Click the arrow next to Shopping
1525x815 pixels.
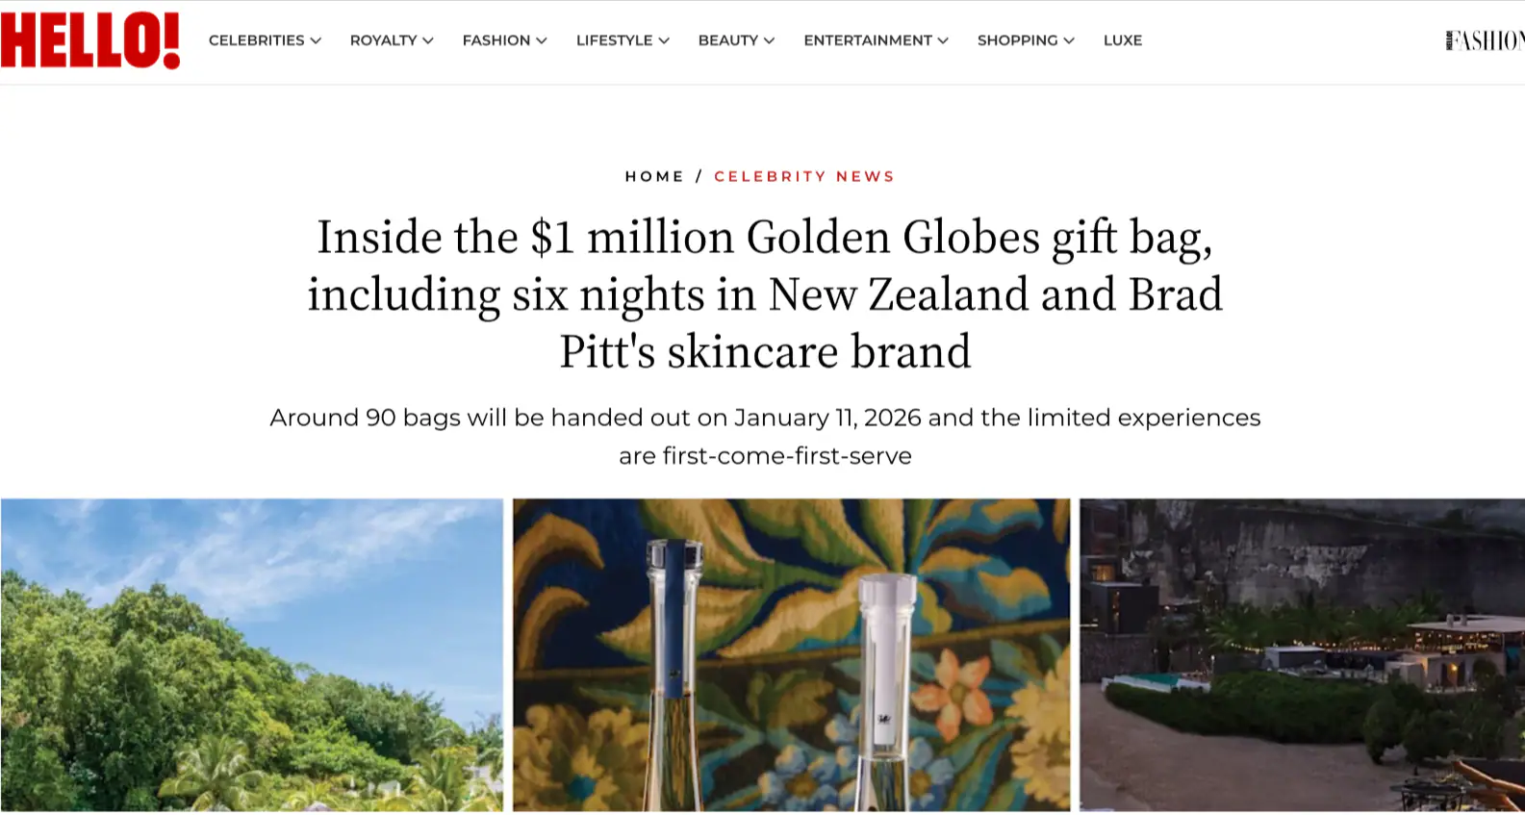coord(1069,40)
